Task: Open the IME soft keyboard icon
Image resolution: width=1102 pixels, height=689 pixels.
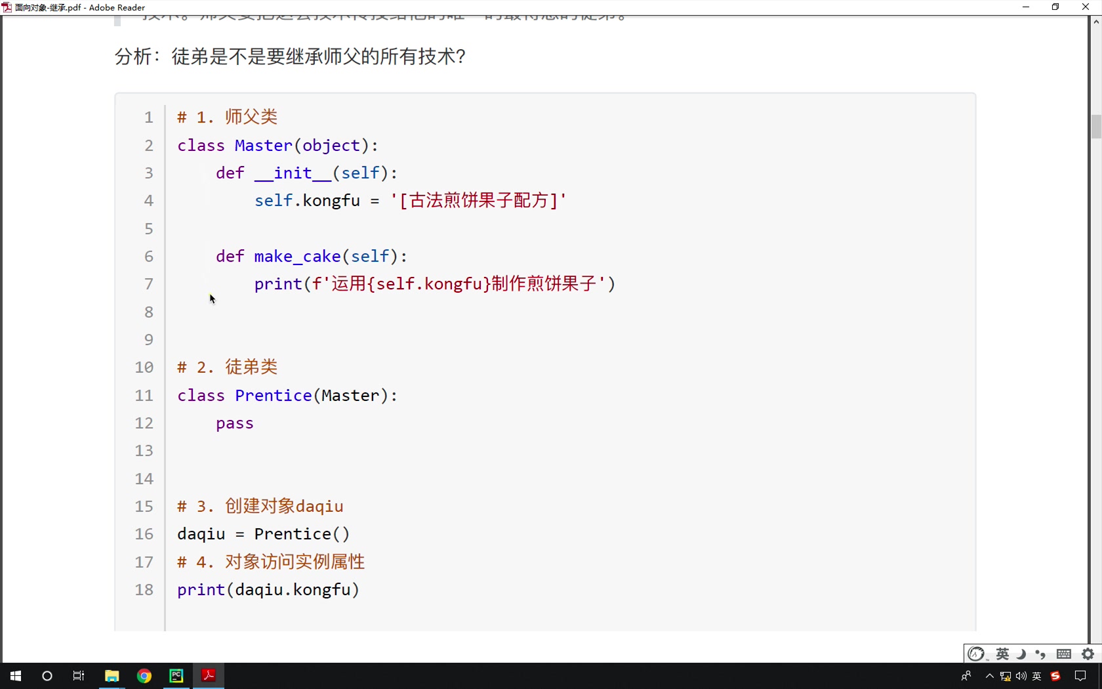Action: [x=1064, y=654]
